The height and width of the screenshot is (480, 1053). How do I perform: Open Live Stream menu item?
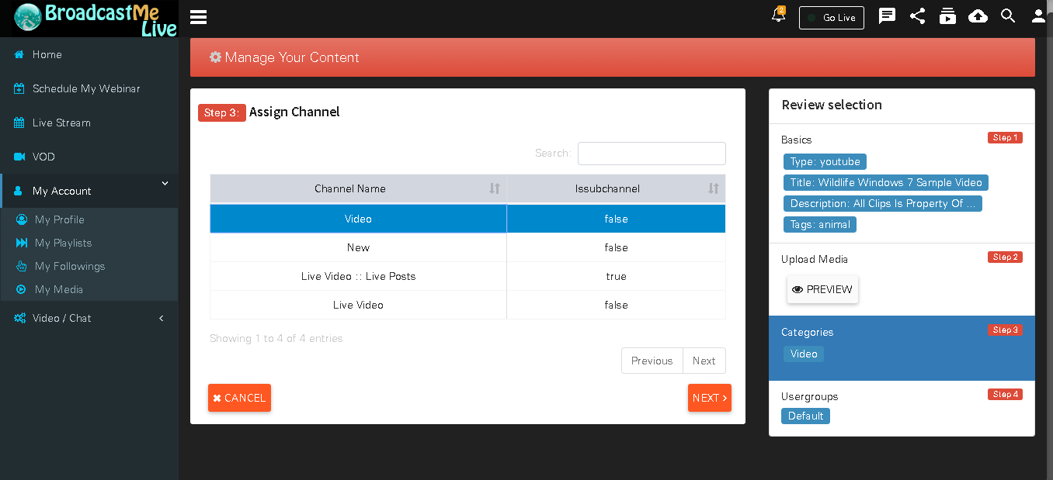[x=61, y=123]
